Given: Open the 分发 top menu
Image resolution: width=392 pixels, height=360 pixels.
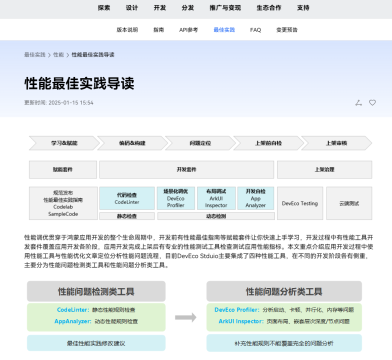Looking at the screenshot, I should coord(188,8).
